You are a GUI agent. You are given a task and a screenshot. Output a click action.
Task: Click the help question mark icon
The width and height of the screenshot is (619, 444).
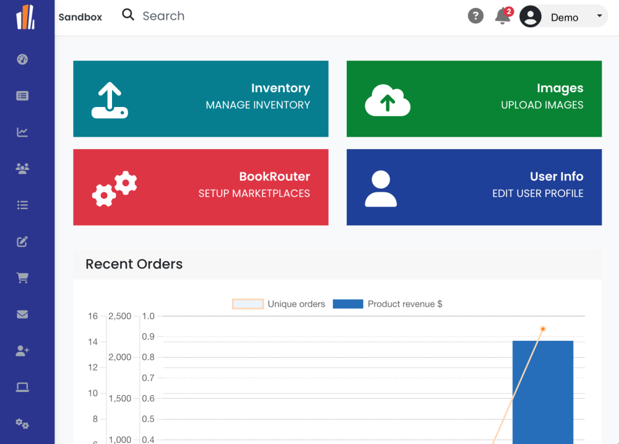[x=475, y=15]
